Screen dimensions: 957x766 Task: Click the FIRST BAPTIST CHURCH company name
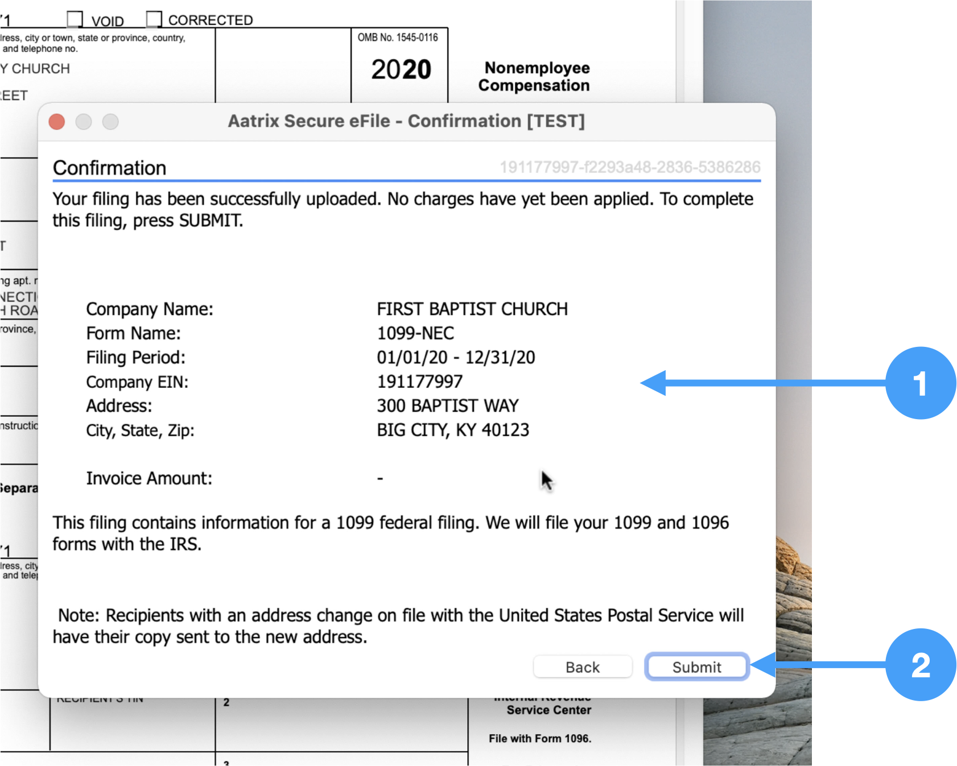coord(472,309)
